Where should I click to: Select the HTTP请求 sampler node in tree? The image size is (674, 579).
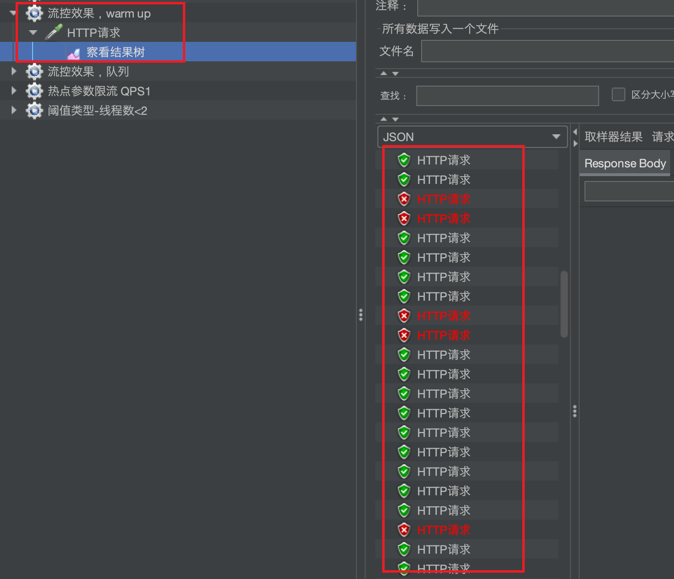(93, 33)
